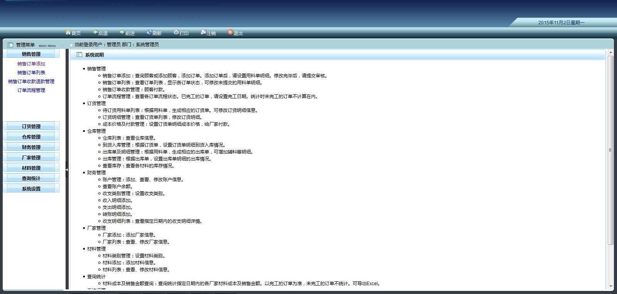
Task: Click the 查询统计 bullet heading in content
Action: pyautogui.click(x=96, y=277)
